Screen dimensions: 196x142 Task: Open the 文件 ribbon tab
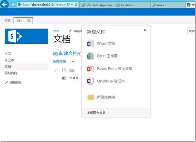pyautogui.click(x=19, y=21)
